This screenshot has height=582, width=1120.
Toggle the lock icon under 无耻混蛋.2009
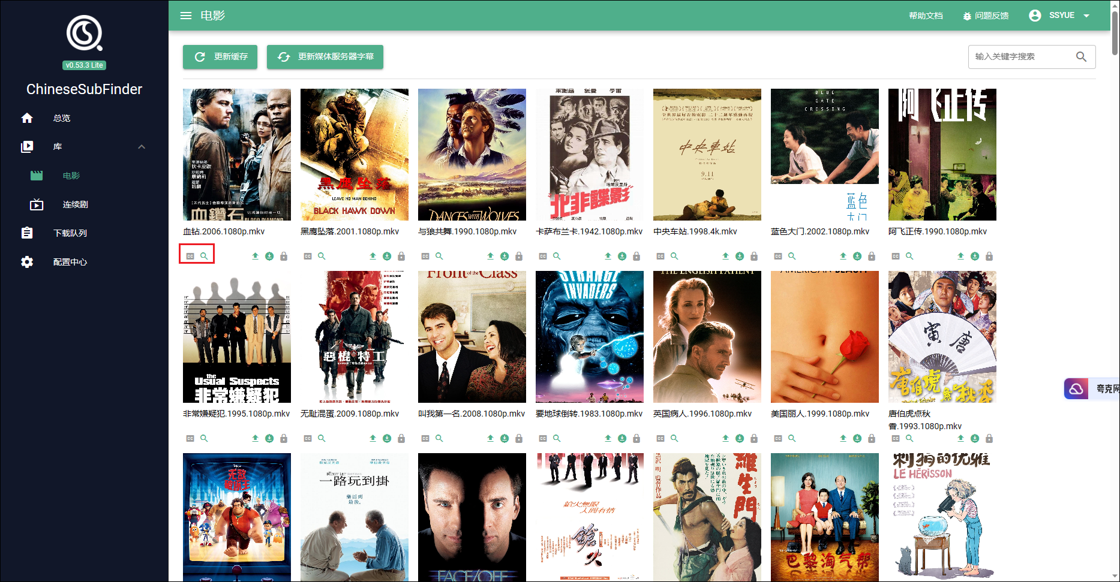[401, 438]
